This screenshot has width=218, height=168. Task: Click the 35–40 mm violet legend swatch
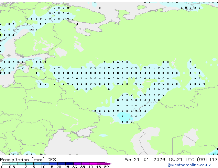(x=85, y=164)
